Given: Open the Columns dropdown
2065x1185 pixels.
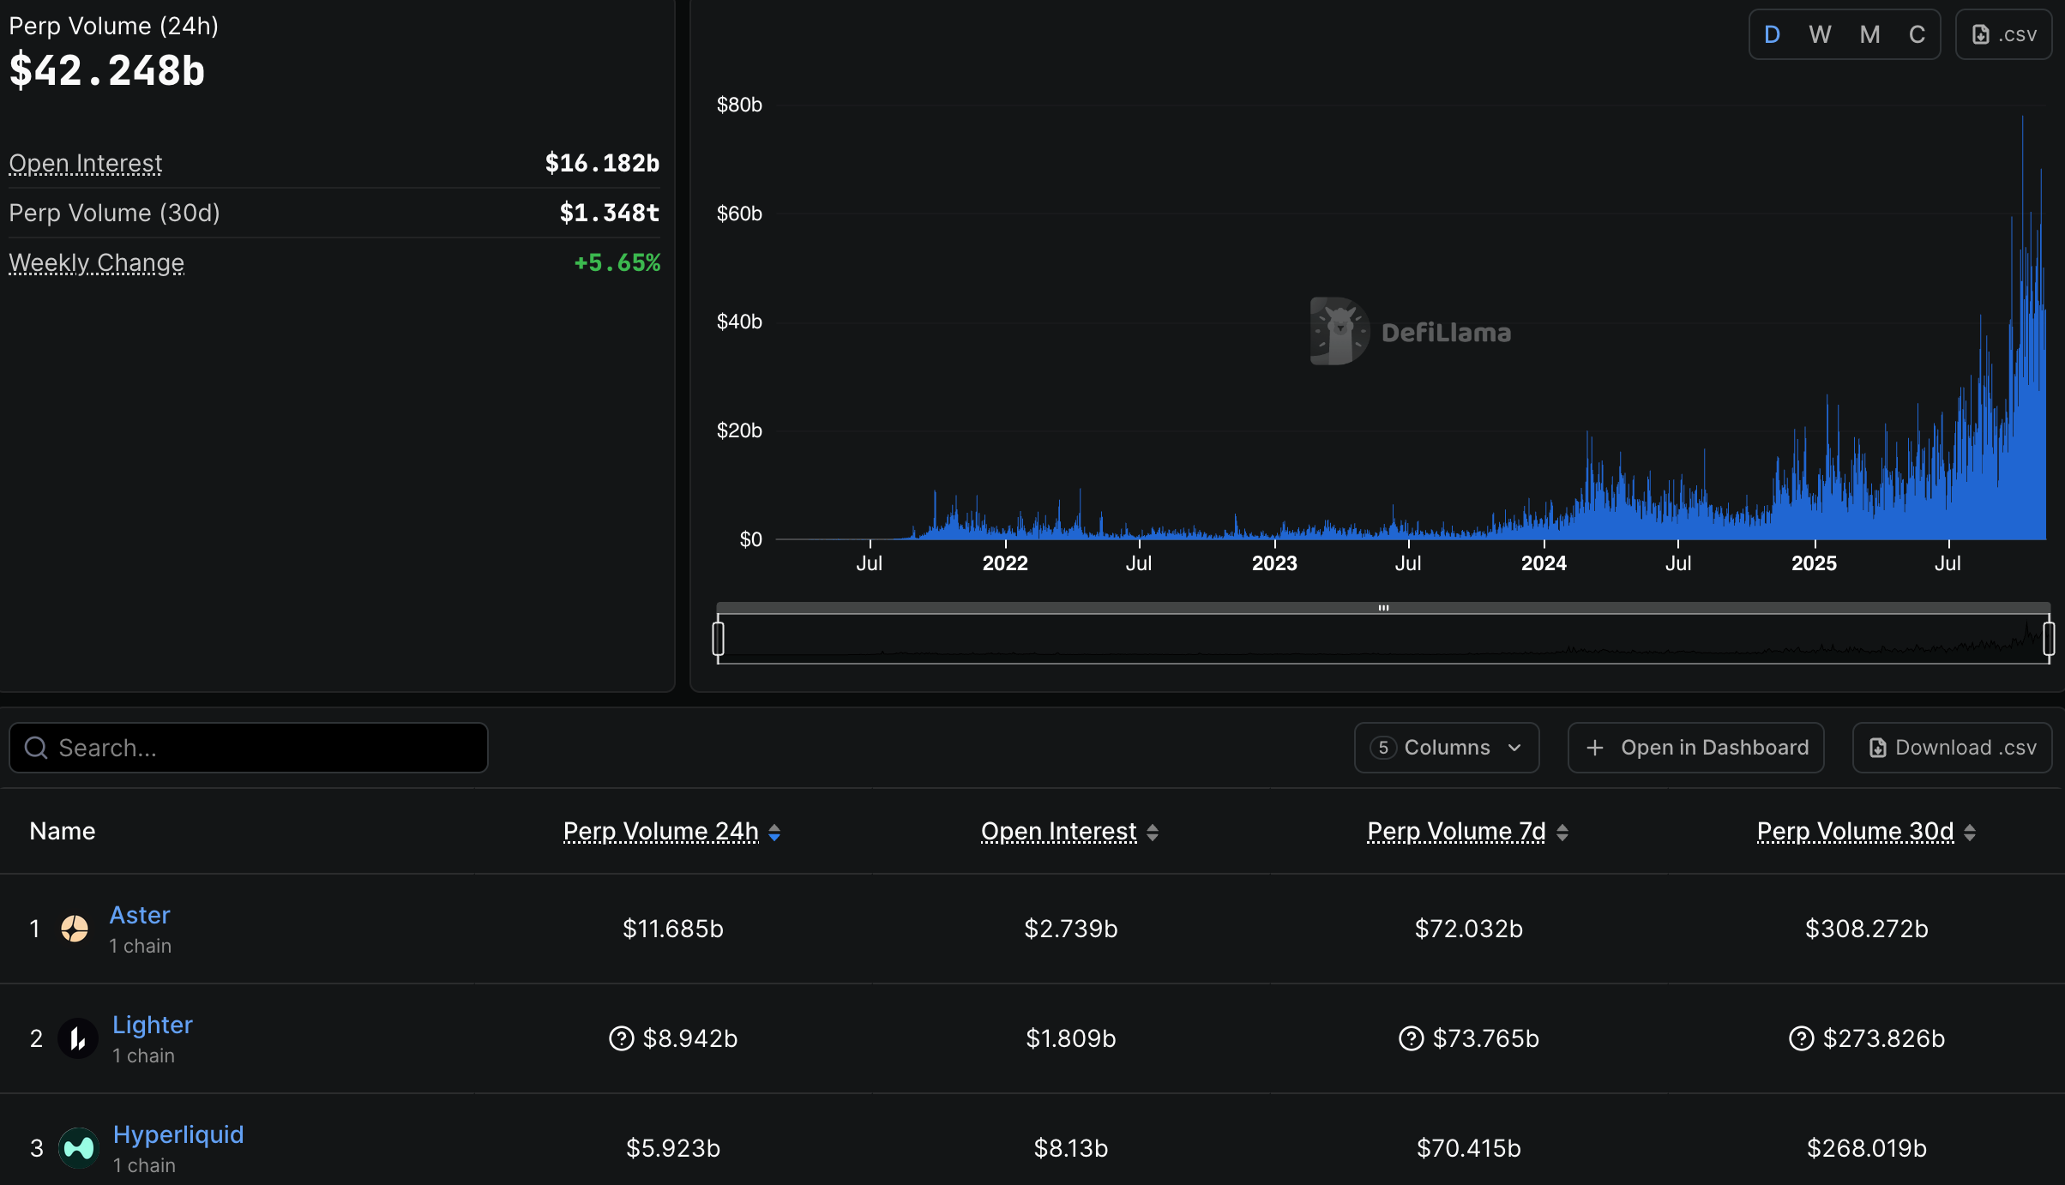Looking at the screenshot, I should point(1447,747).
